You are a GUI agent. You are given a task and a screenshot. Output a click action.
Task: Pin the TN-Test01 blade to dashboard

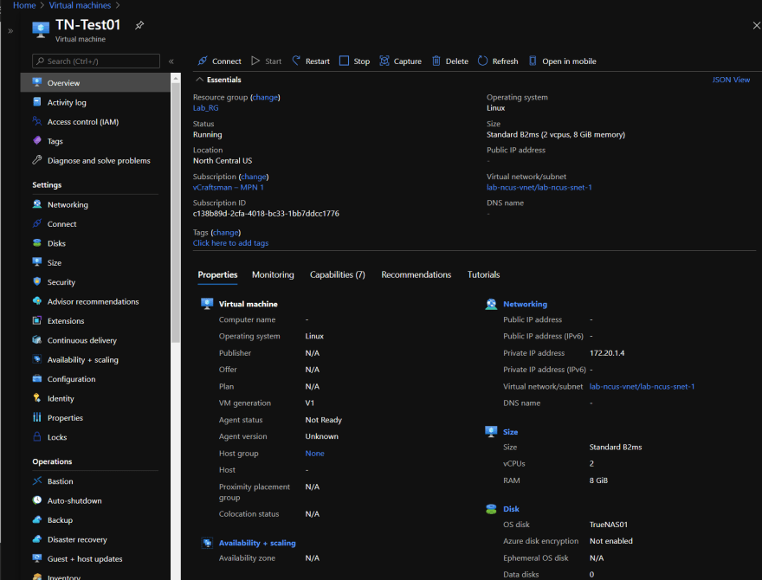(139, 25)
